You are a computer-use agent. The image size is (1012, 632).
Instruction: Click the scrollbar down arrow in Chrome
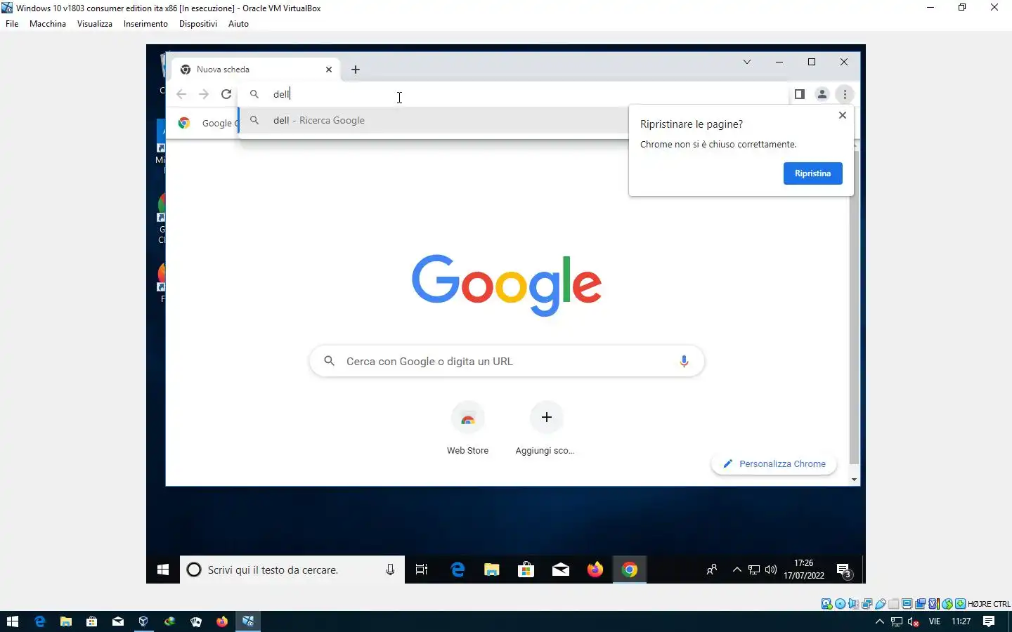tap(854, 480)
